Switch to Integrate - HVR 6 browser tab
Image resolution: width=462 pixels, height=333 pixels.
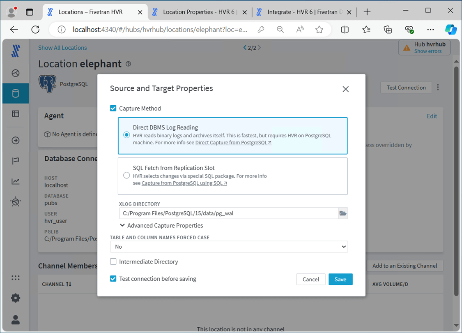pos(305,12)
